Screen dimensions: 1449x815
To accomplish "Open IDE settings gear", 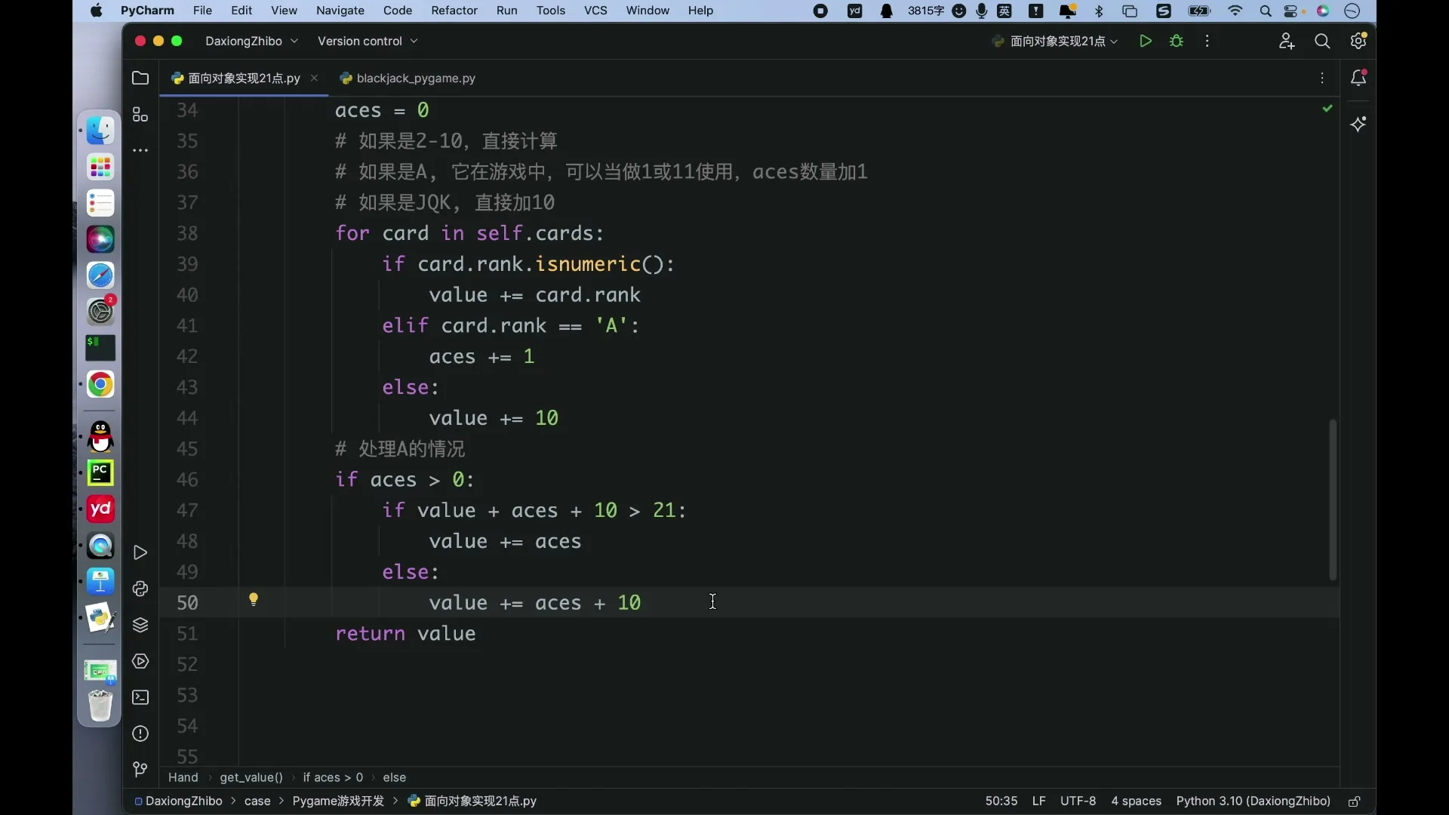I will (1359, 42).
